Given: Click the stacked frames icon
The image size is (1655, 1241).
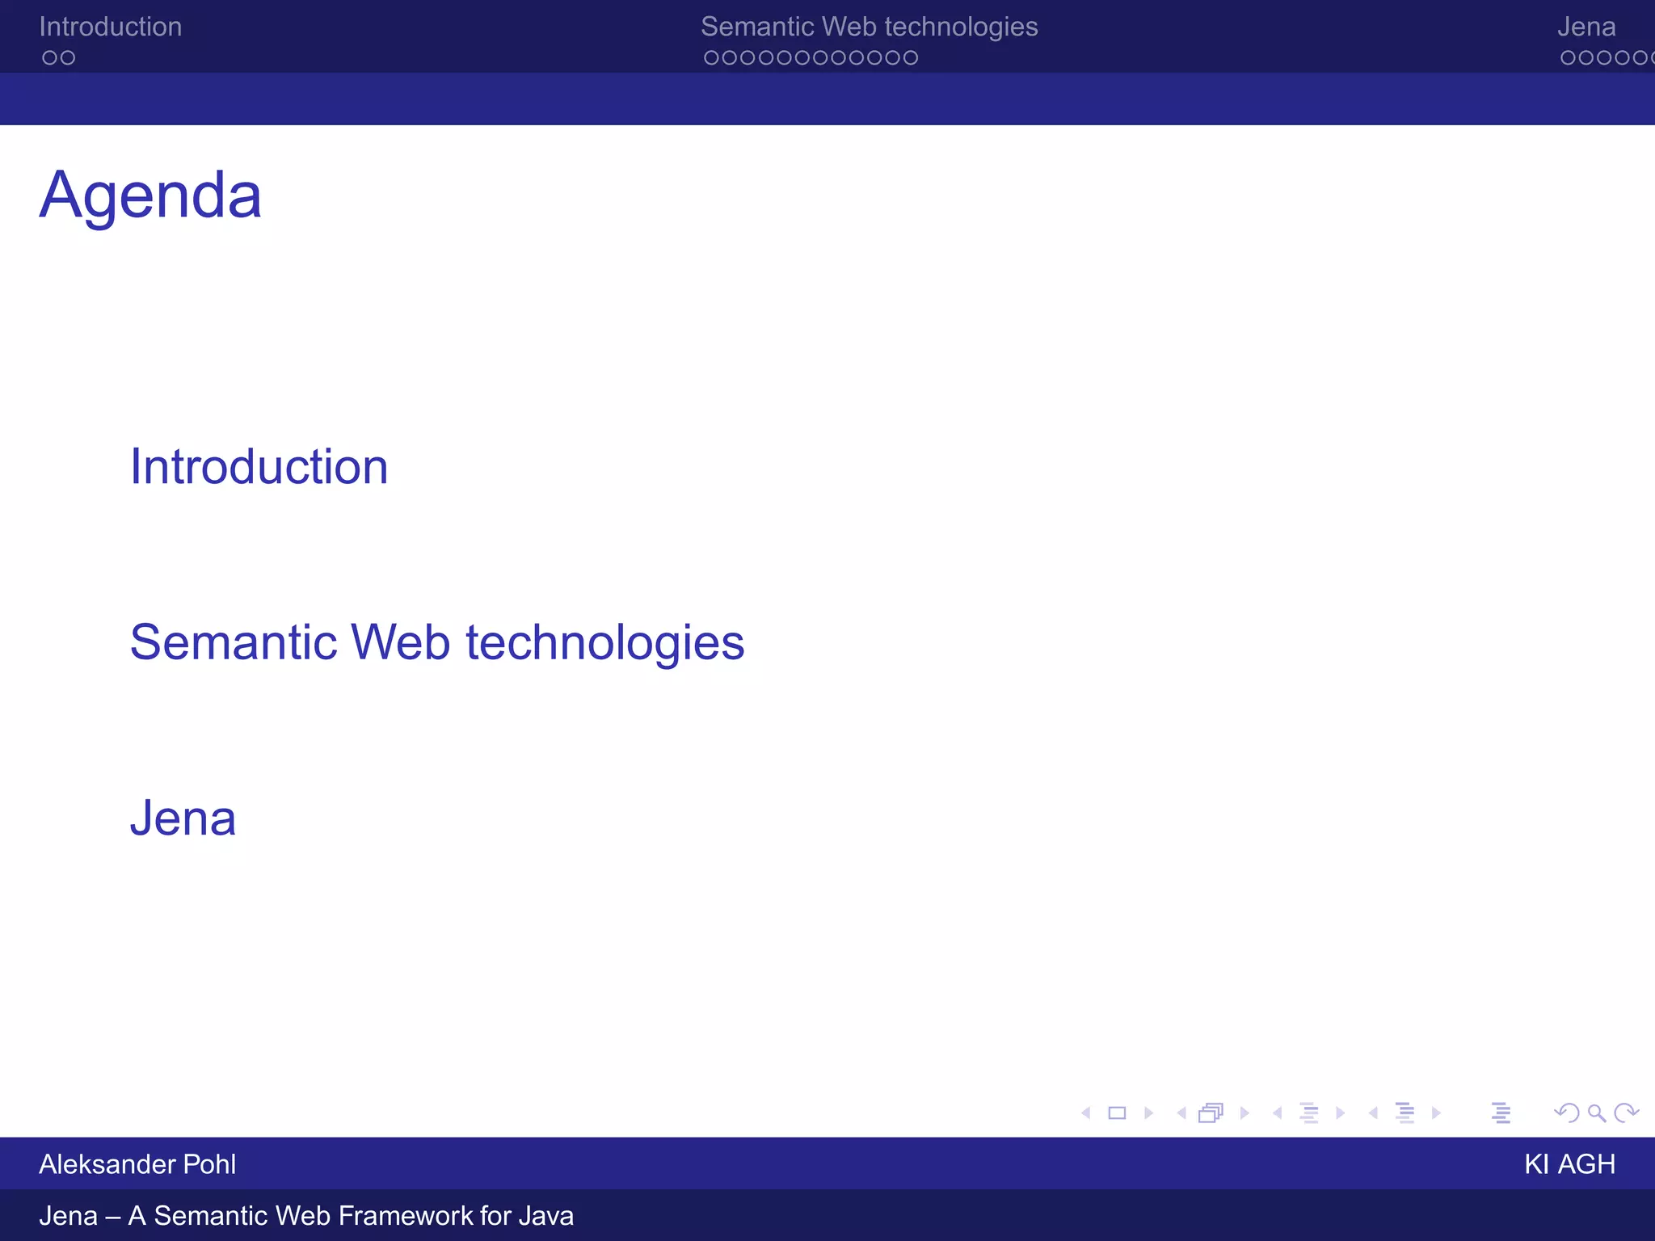Looking at the screenshot, I should [1211, 1113].
